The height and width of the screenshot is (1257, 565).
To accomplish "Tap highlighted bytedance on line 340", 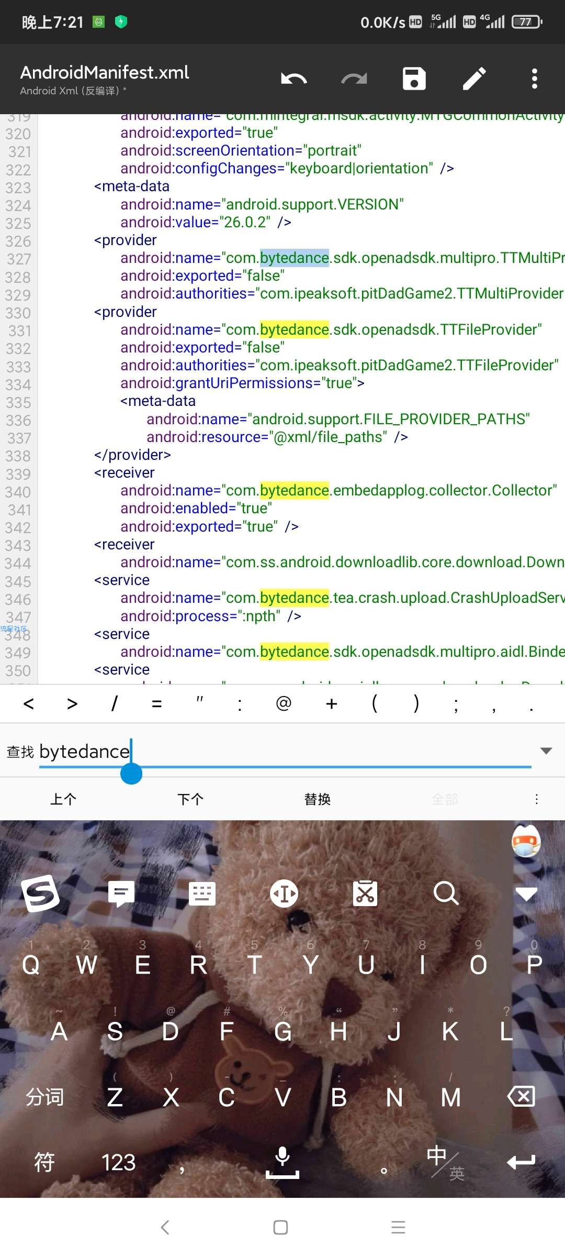I will pos(295,490).
